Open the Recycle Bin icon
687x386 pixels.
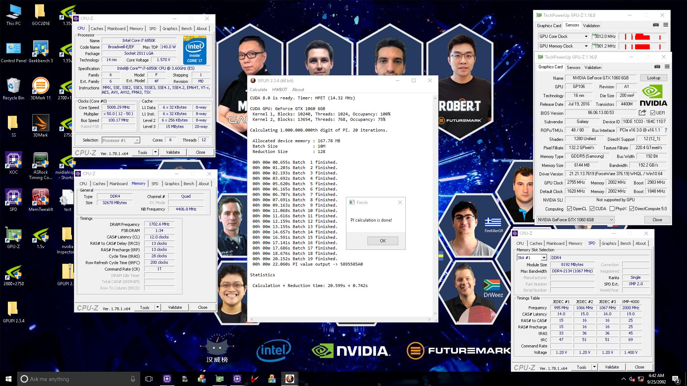click(14, 89)
